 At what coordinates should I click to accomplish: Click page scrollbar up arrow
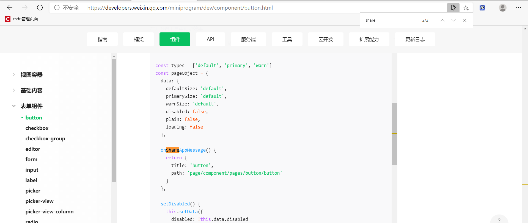coord(525,29)
